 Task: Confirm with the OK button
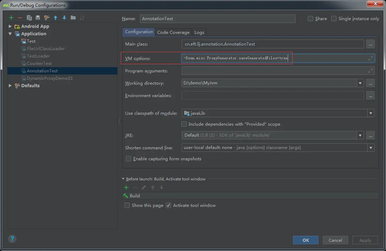[305, 240]
